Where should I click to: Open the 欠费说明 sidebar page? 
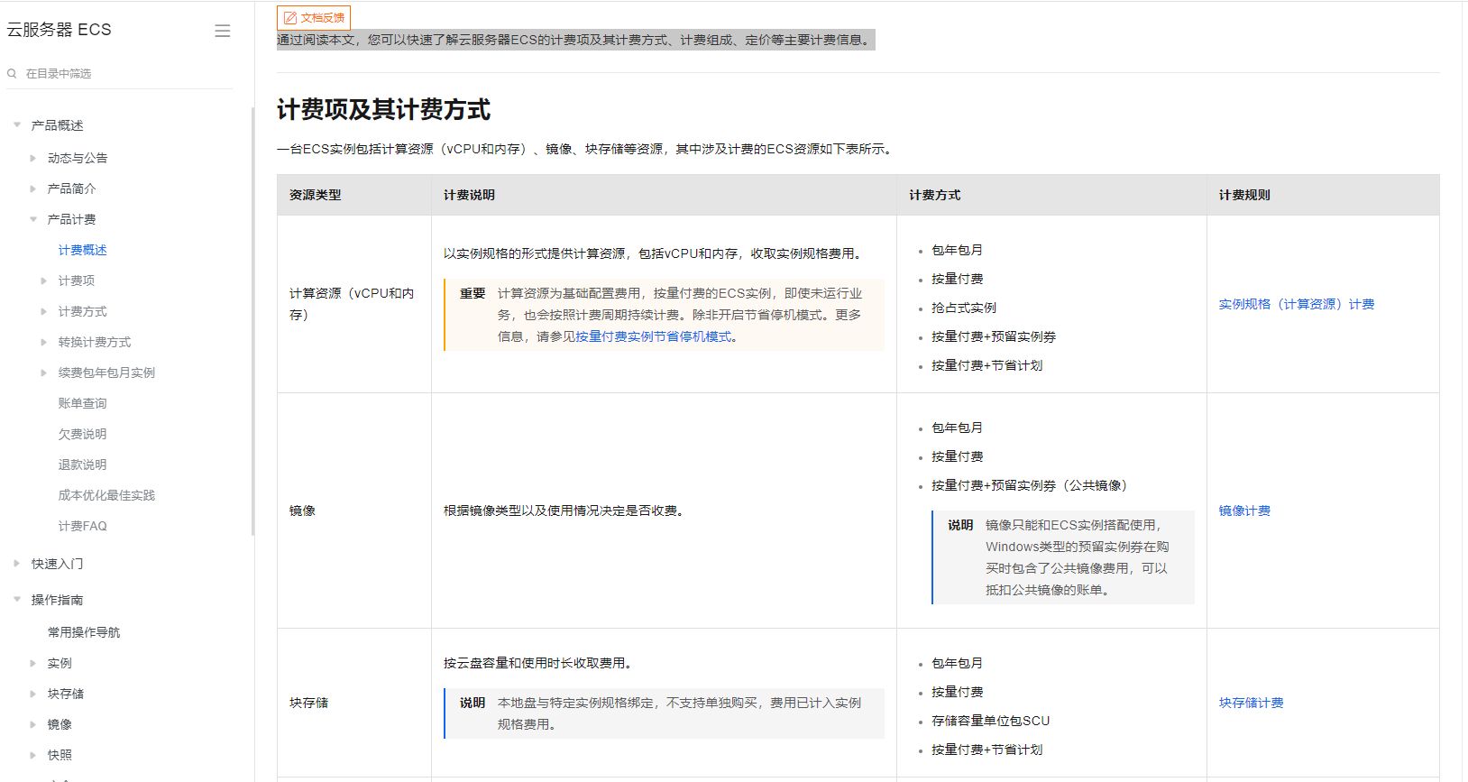click(x=83, y=434)
